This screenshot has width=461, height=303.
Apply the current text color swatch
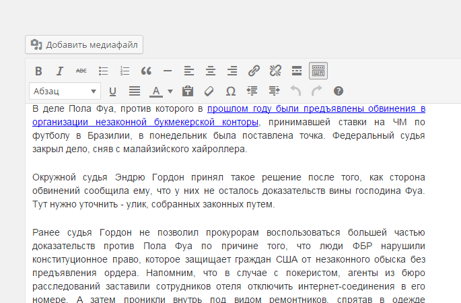click(155, 91)
